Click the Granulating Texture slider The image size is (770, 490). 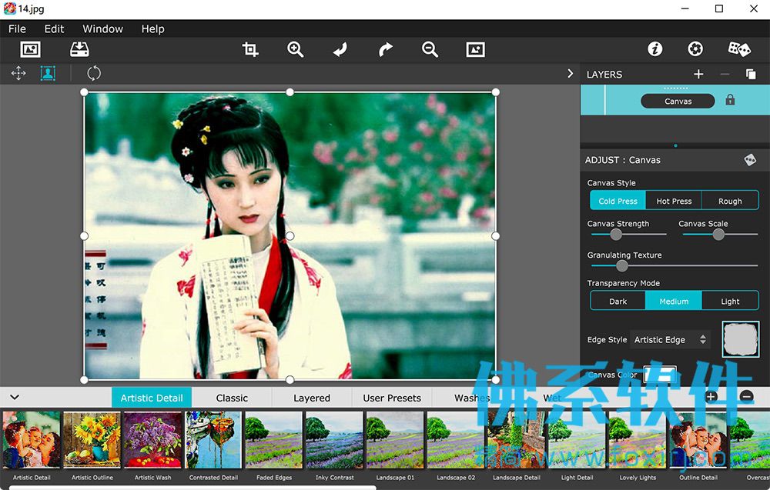675,266
